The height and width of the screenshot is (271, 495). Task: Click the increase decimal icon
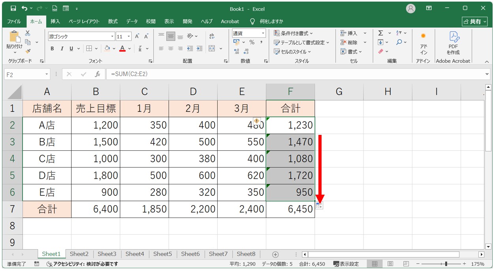pos(237,51)
